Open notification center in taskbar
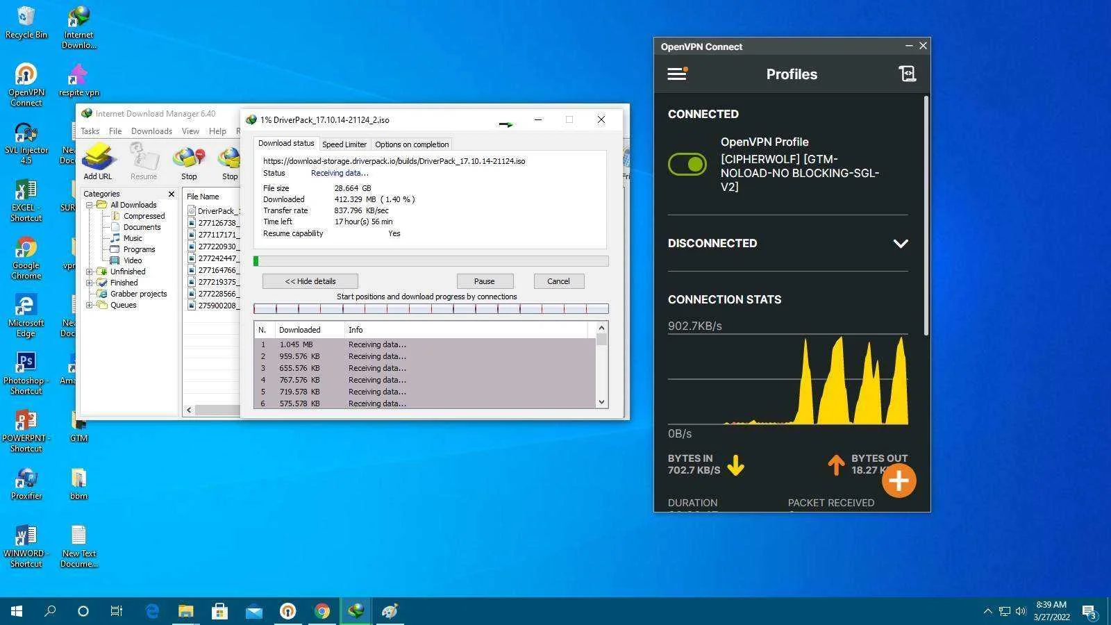 click(1089, 612)
